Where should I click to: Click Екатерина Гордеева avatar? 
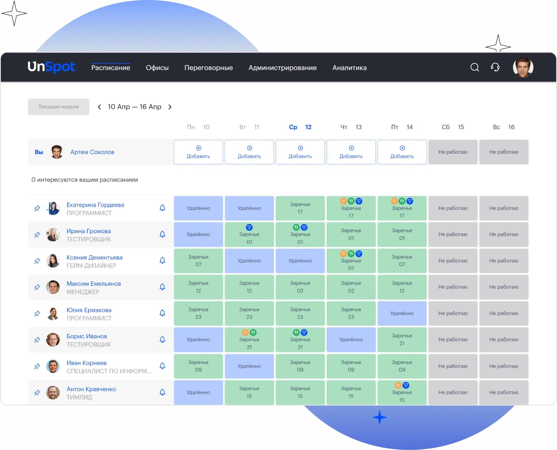(53, 208)
